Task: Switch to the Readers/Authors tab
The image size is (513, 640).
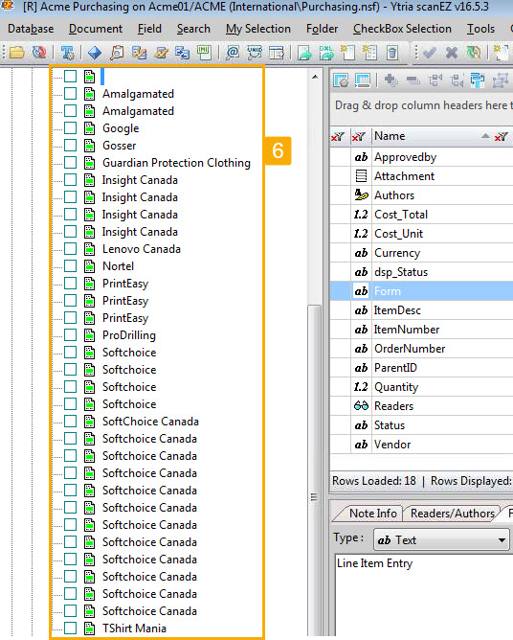Action: 453,514
